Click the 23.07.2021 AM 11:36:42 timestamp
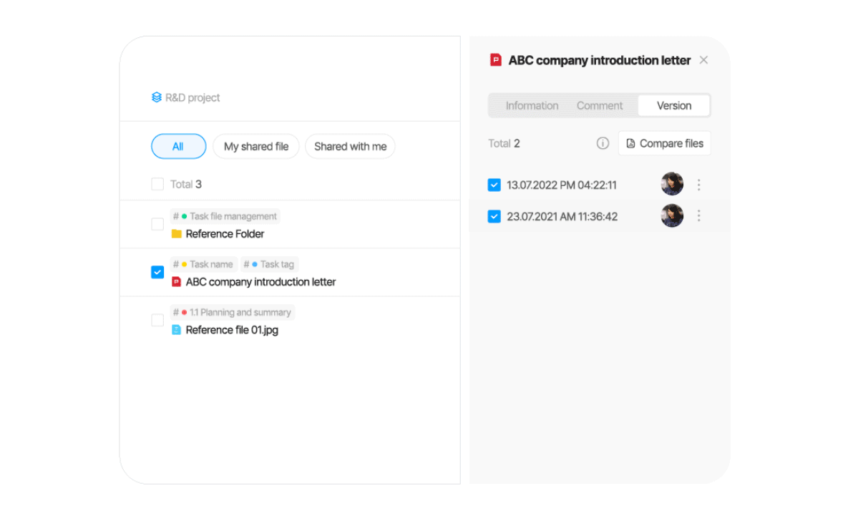The image size is (848, 511). click(562, 216)
